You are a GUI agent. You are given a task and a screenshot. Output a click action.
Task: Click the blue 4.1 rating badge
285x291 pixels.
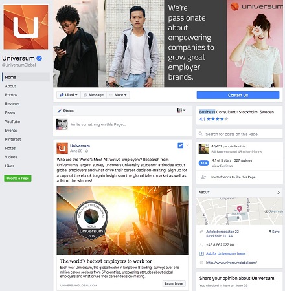203,163
